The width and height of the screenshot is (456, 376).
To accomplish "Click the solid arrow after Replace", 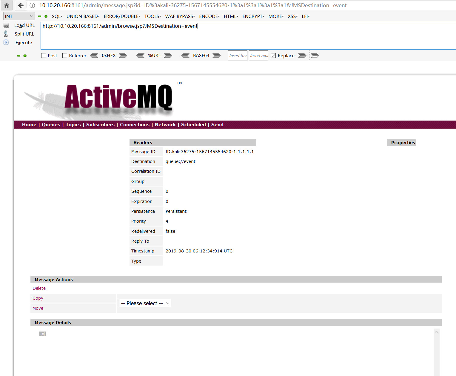I will click(302, 56).
